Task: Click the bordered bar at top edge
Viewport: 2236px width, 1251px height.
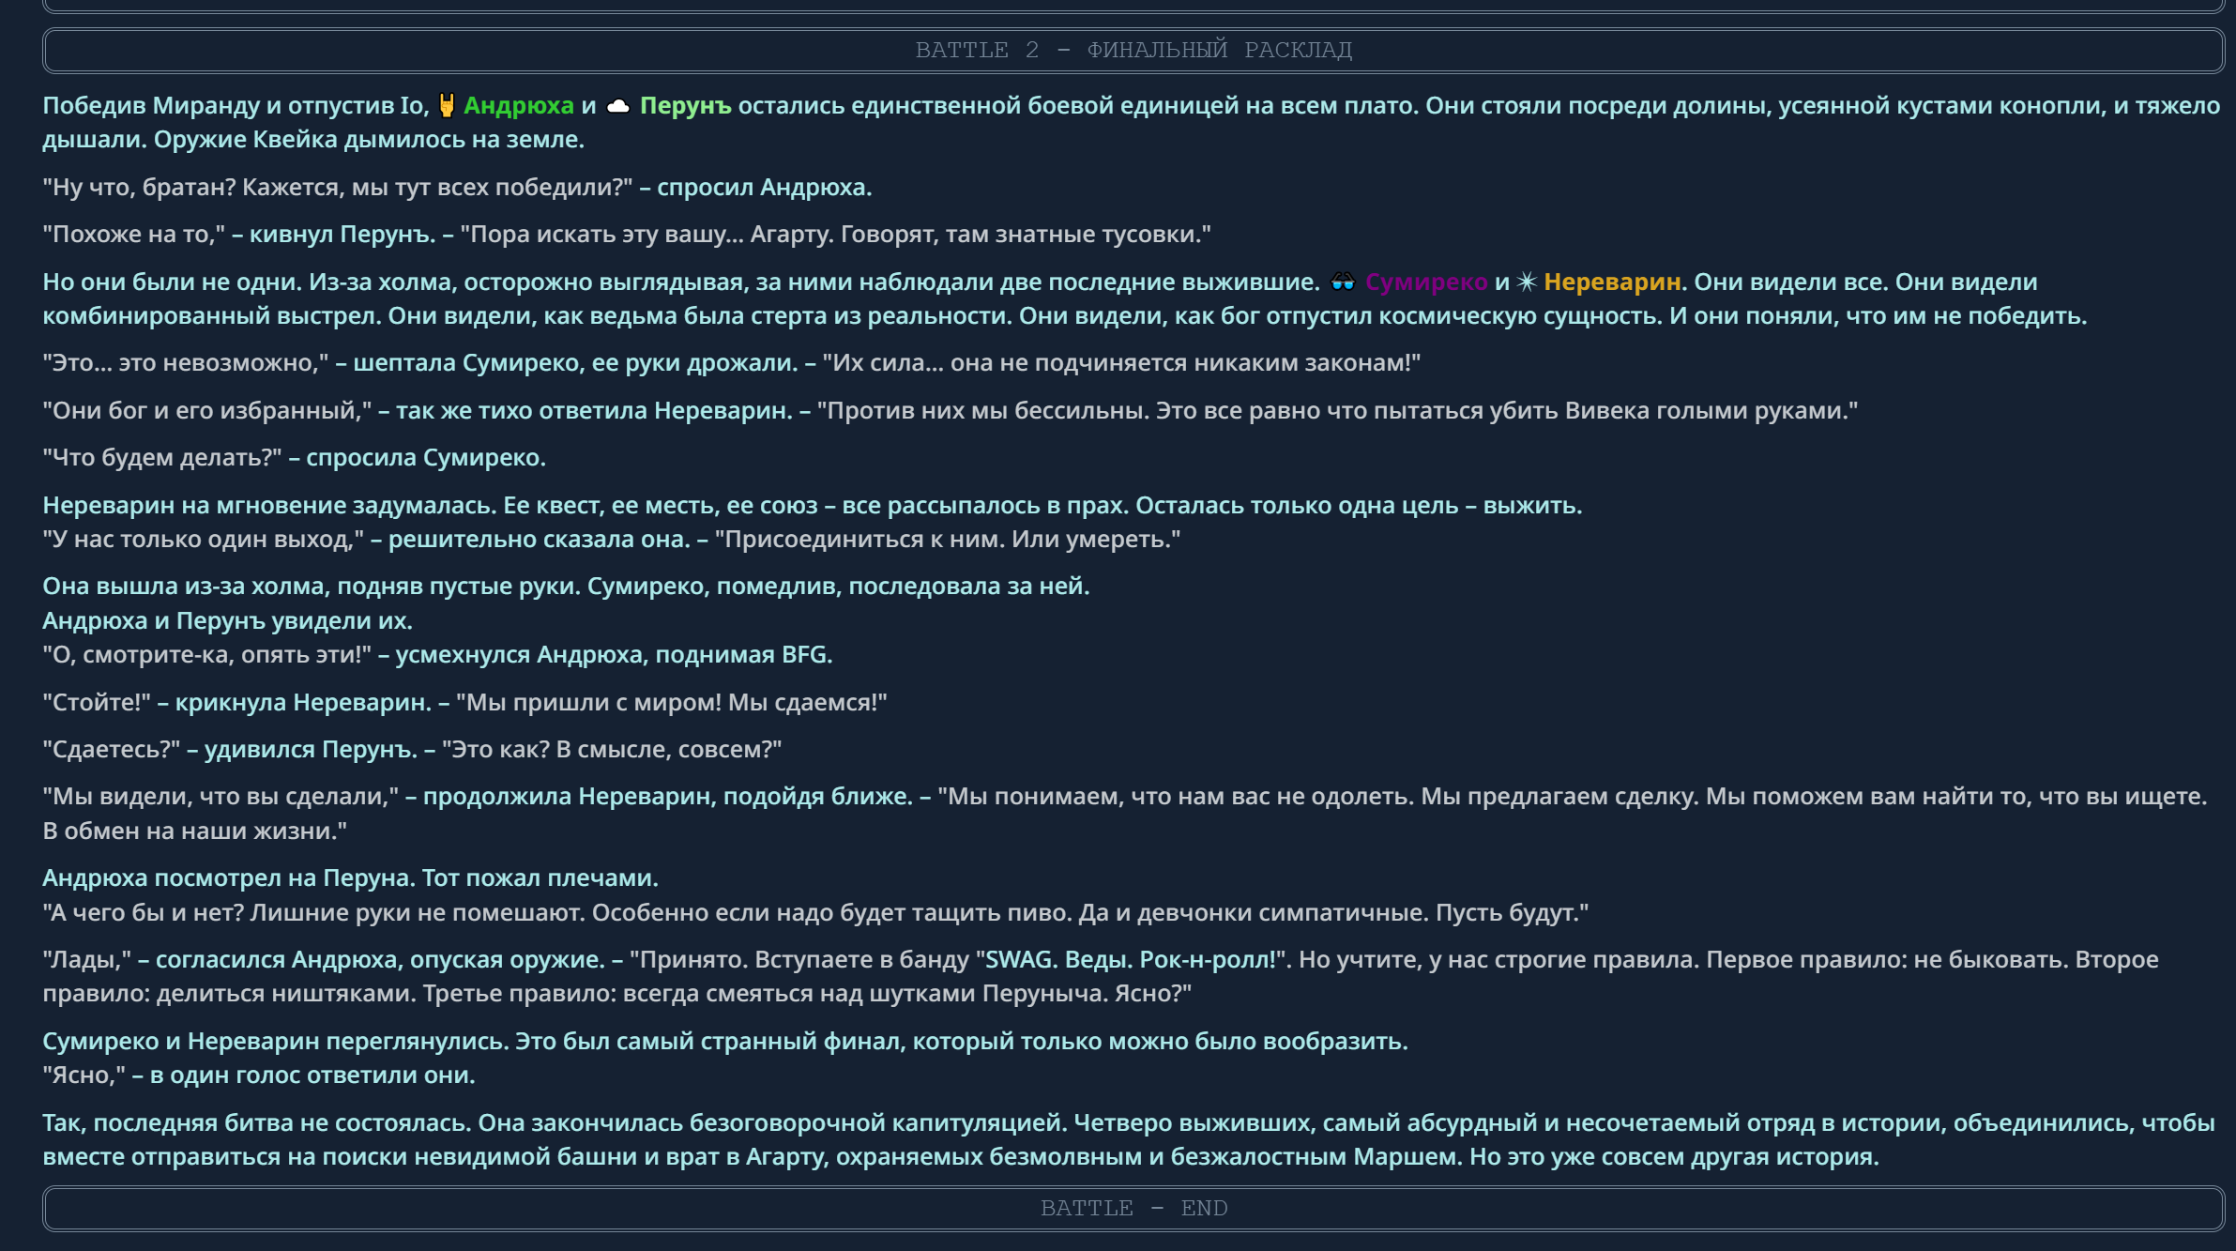Action: click(1133, 5)
